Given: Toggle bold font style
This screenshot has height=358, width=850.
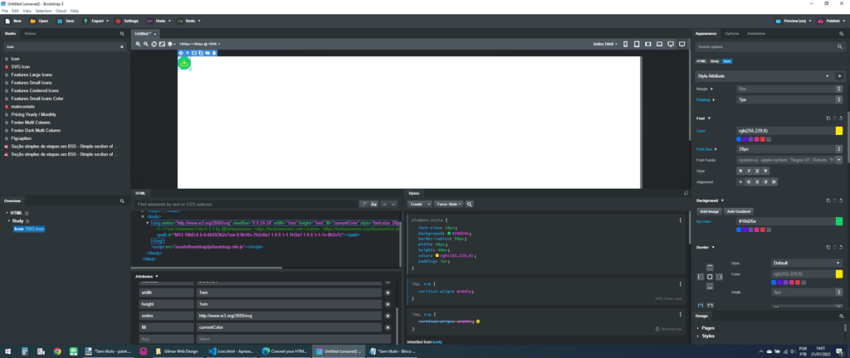Looking at the screenshot, I should tap(740, 171).
